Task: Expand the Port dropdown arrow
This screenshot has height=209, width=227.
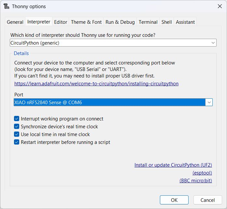Action: click(x=209, y=102)
